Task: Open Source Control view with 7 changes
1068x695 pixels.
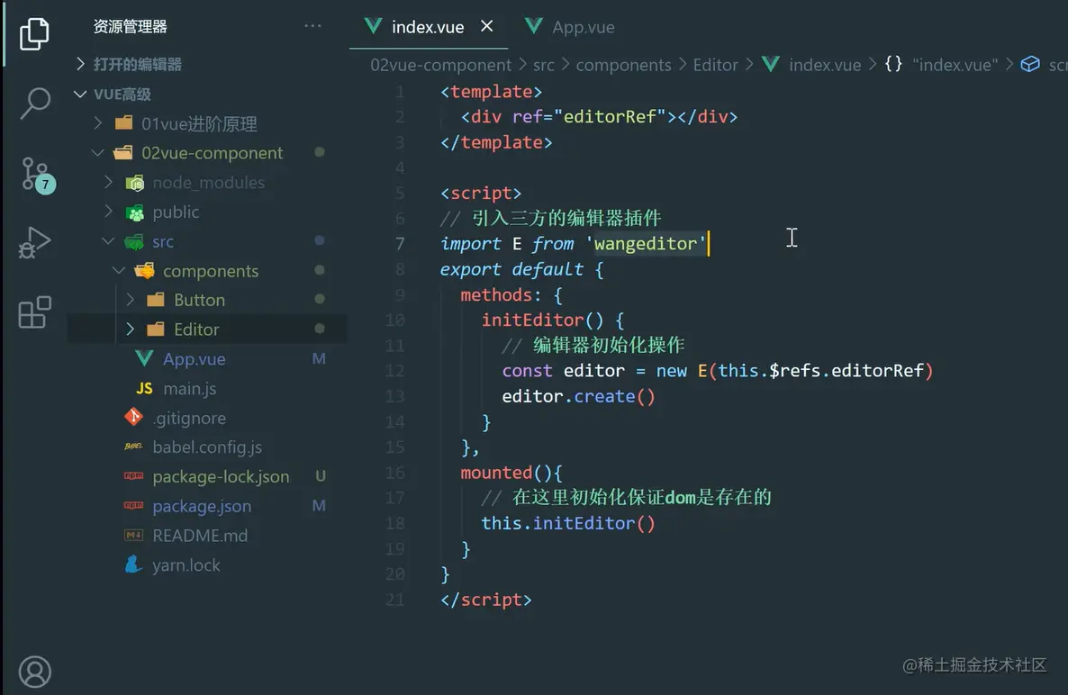Action: pos(37,176)
